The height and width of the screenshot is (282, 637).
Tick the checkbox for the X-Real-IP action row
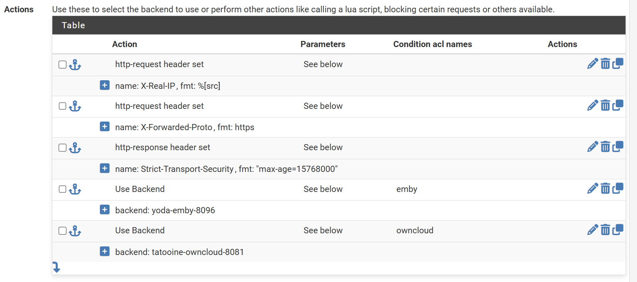coord(62,65)
